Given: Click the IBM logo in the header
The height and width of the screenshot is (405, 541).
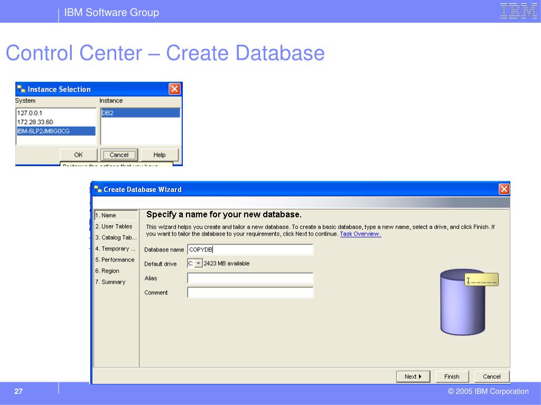Looking at the screenshot, I should (519, 11).
